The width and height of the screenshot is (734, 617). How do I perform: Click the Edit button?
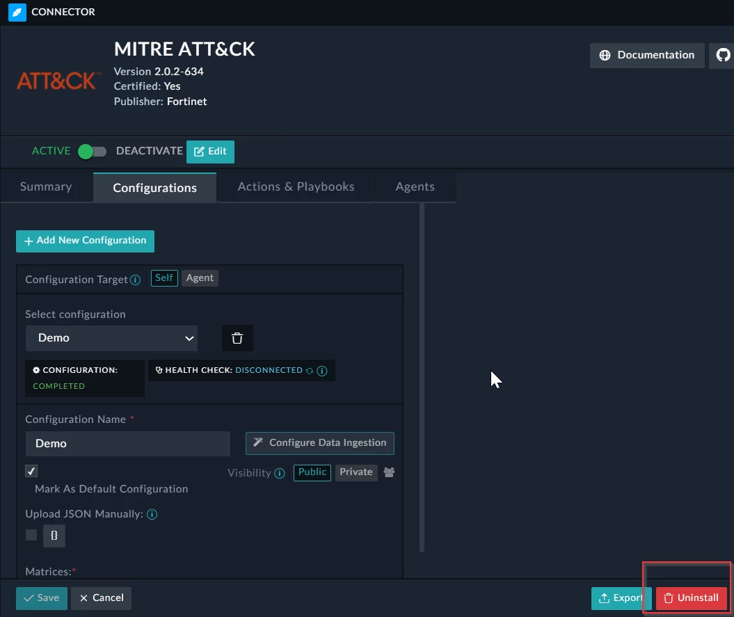(x=210, y=152)
